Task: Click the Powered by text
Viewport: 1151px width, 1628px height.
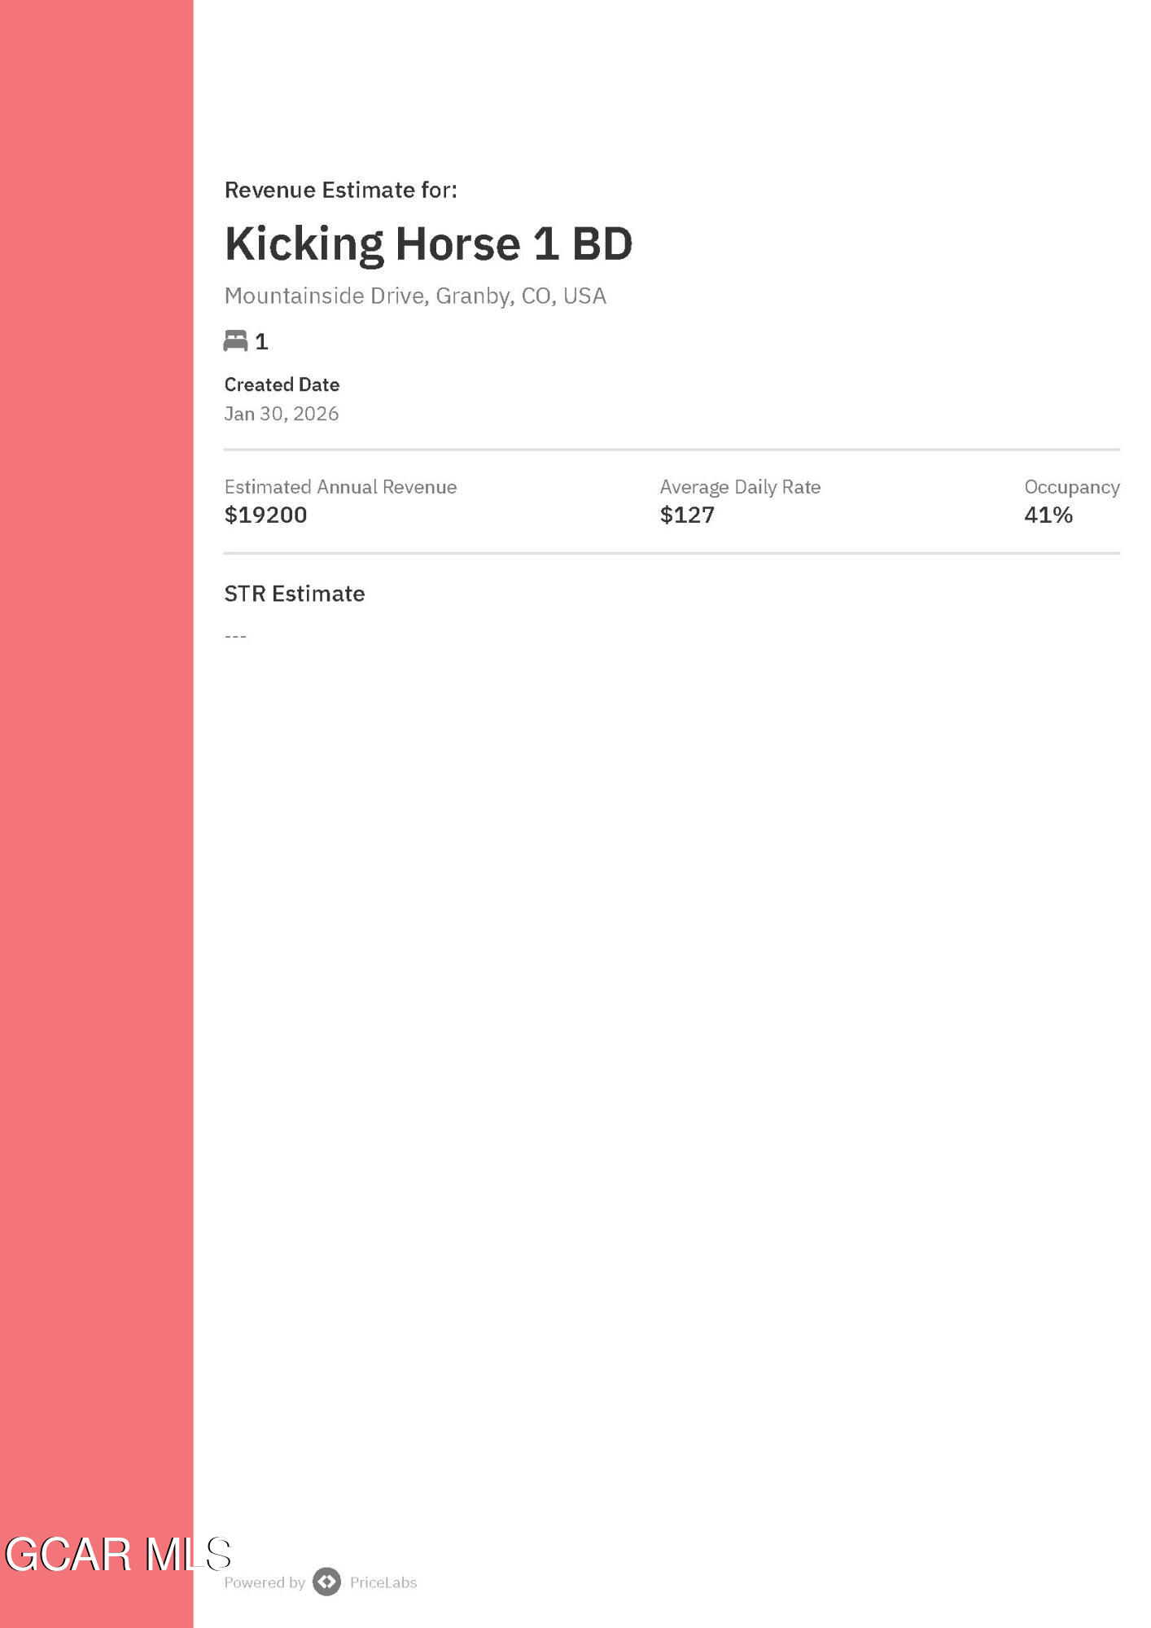Action: 265,1582
